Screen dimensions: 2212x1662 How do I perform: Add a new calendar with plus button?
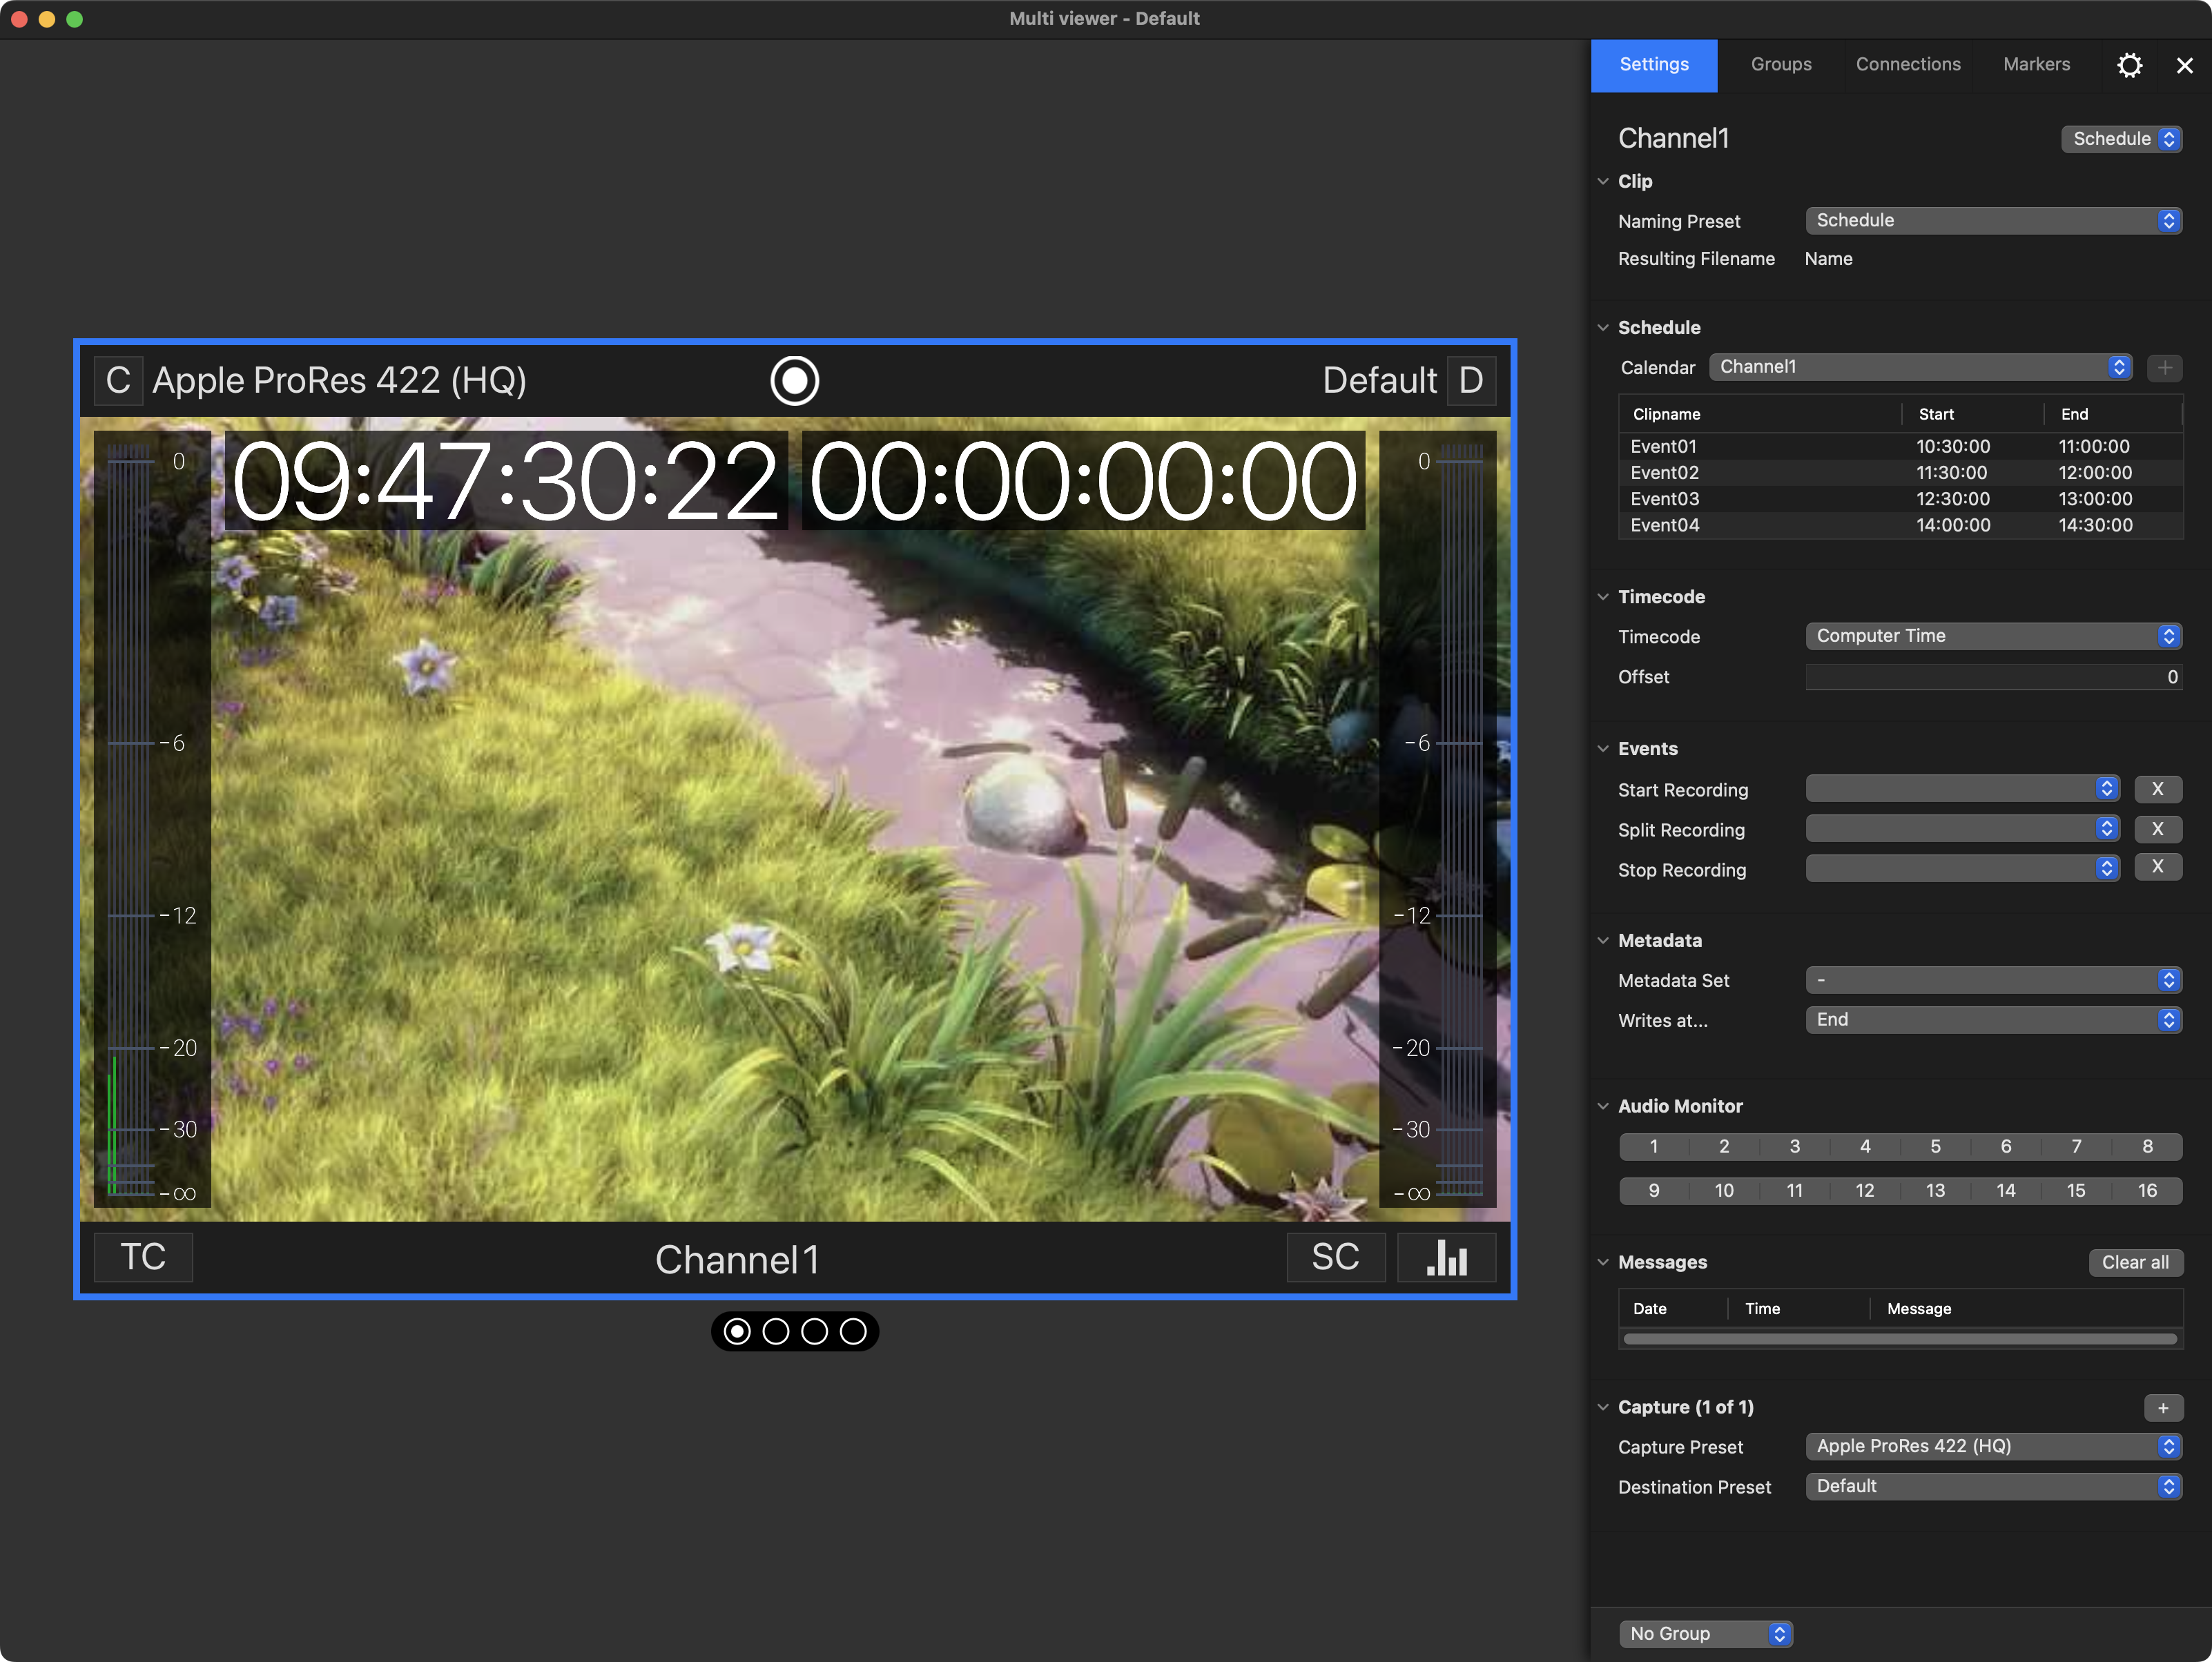click(x=2165, y=367)
